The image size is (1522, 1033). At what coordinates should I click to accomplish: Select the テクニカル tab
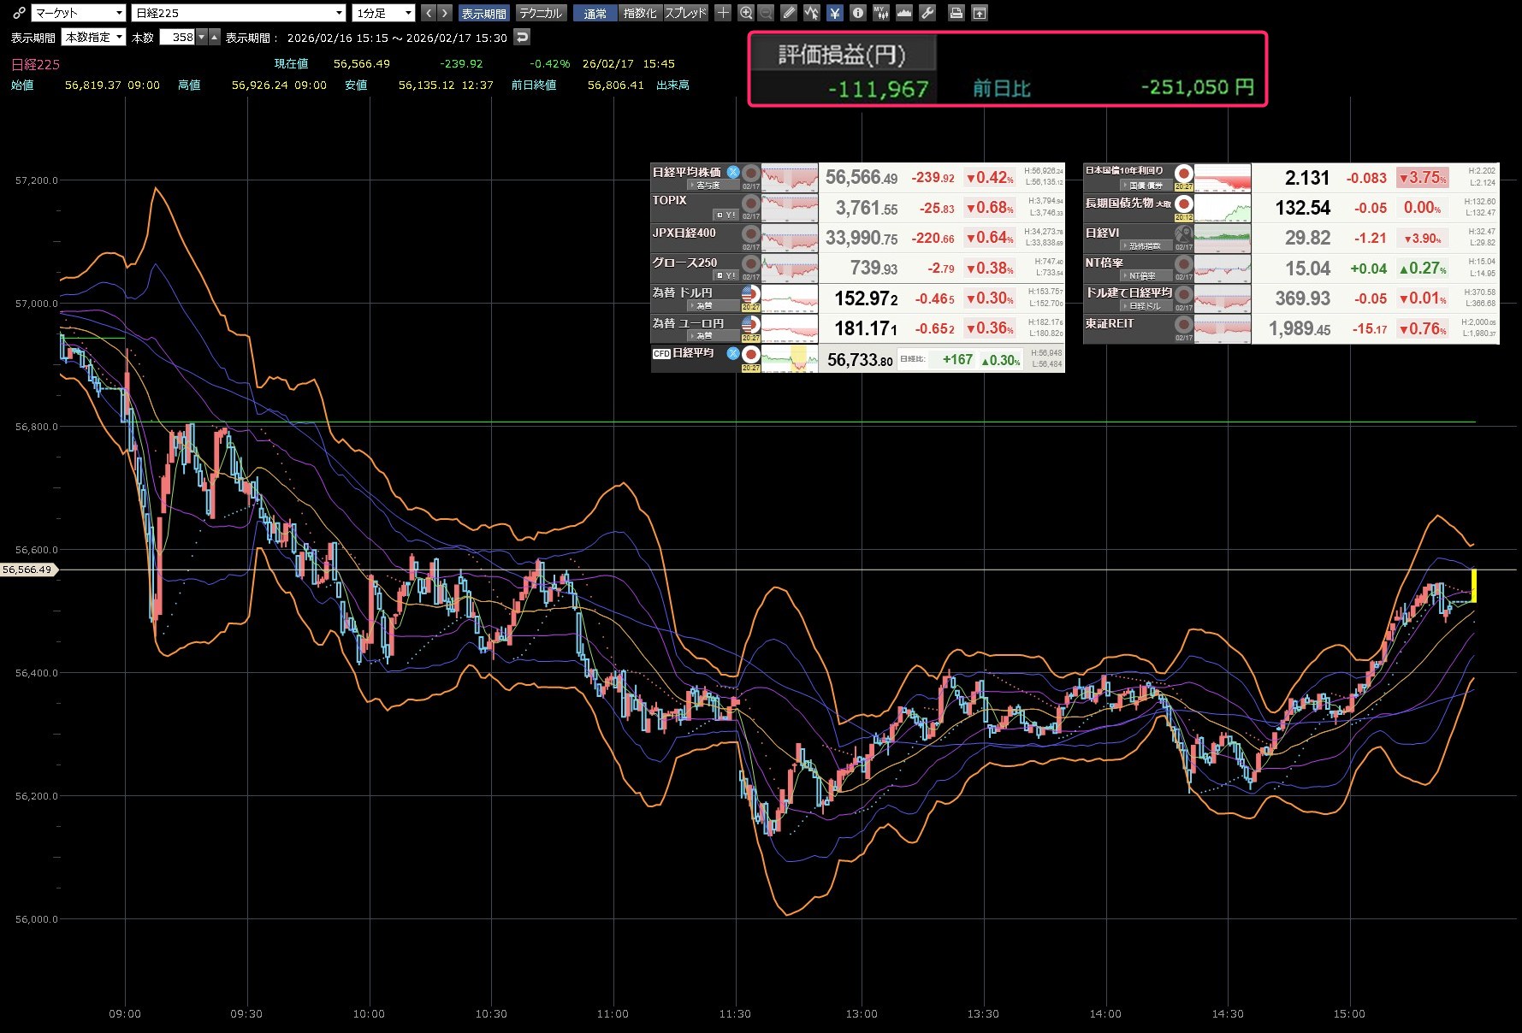541,13
